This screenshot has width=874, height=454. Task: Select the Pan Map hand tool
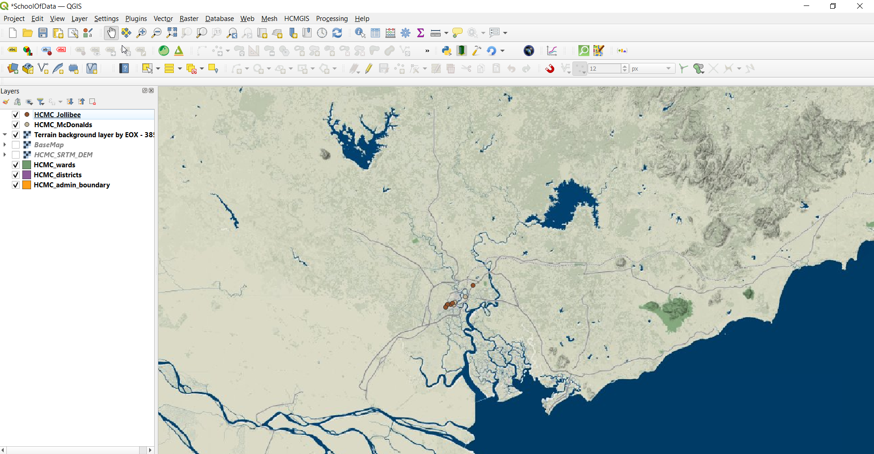pyautogui.click(x=111, y=33)
